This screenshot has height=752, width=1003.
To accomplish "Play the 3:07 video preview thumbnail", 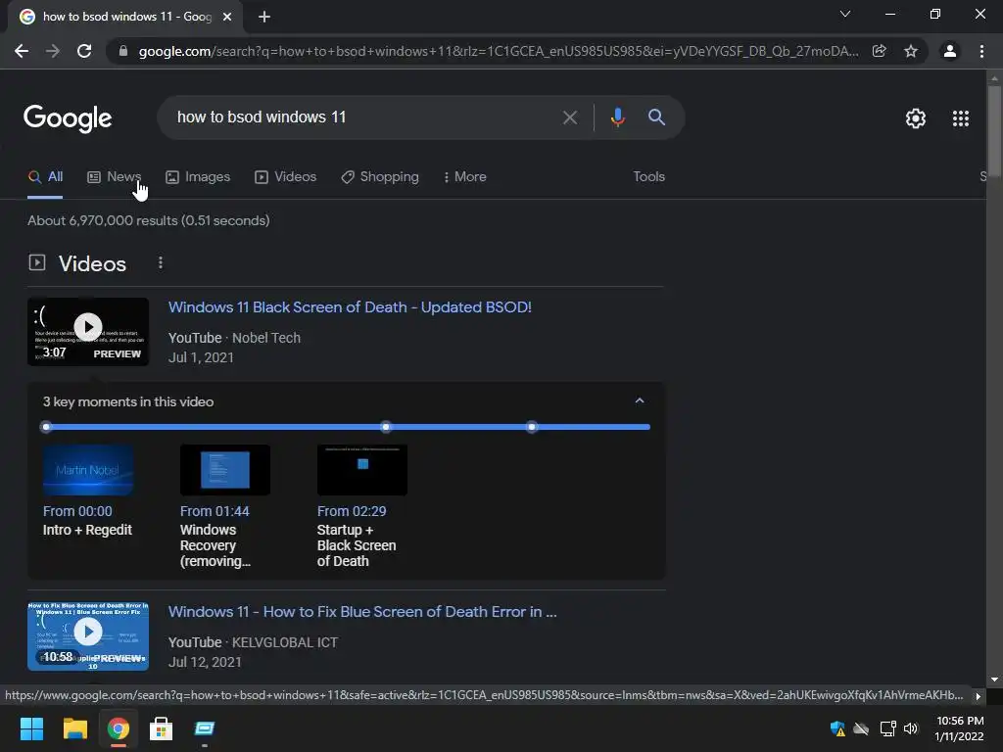I will (x=88, y=332).
